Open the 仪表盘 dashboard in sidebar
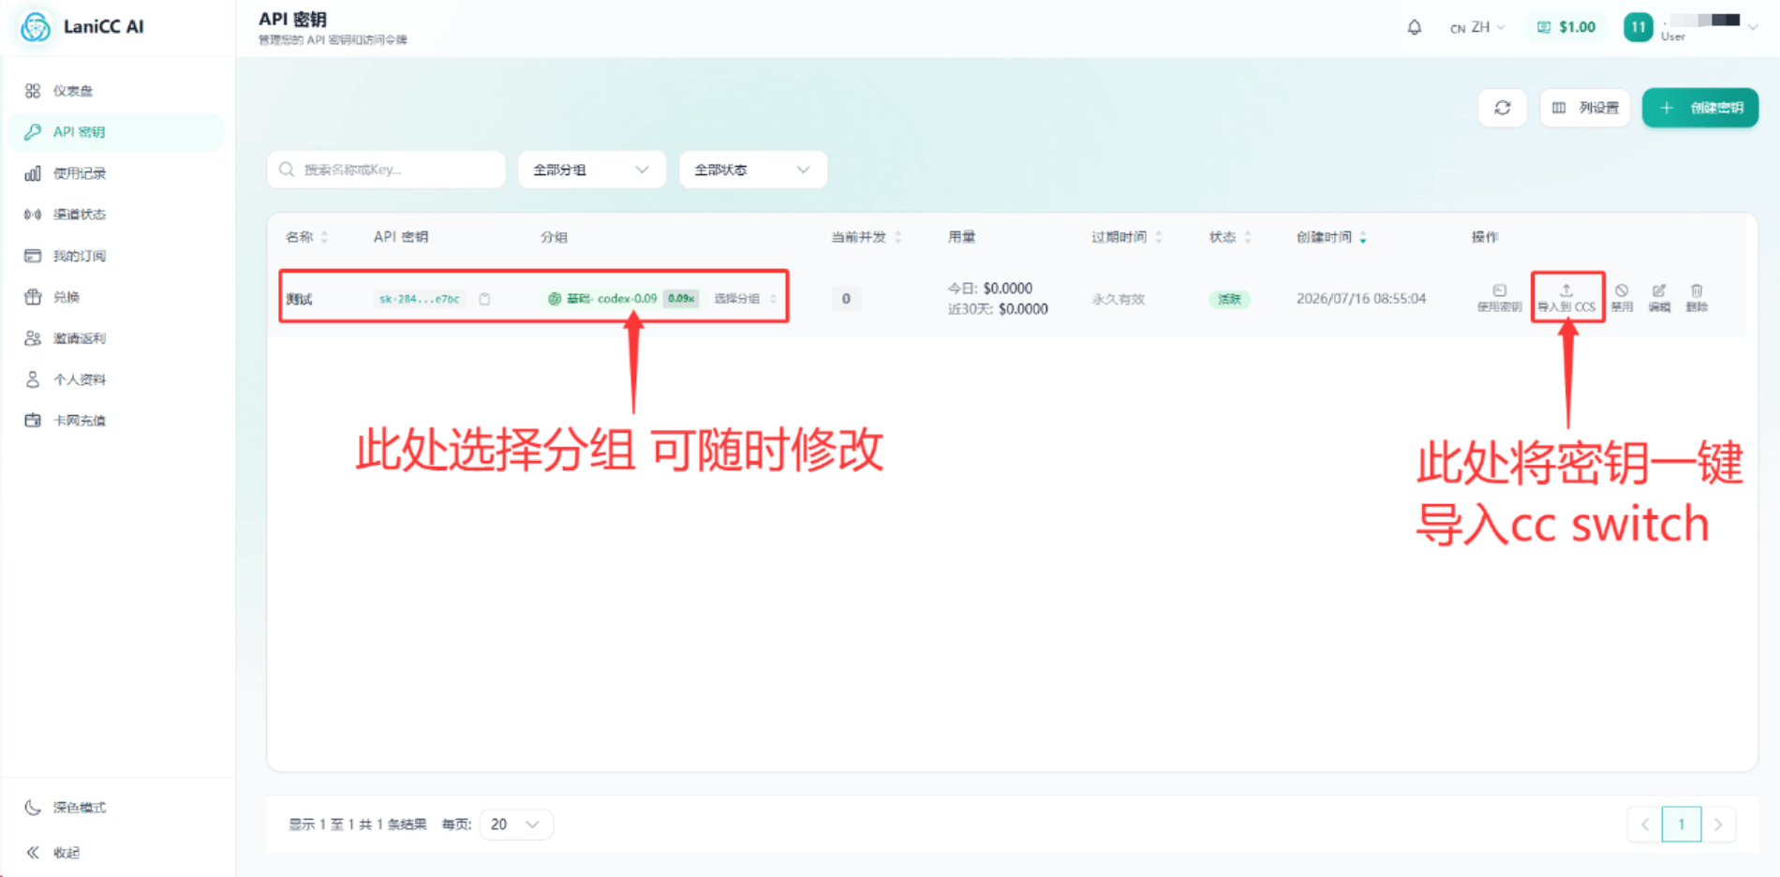The width and height of the screenshot is (1780, 877). point(72,91)
